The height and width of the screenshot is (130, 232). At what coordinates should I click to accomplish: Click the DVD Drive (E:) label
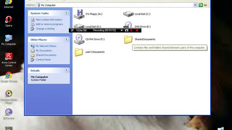pos(142,27)
